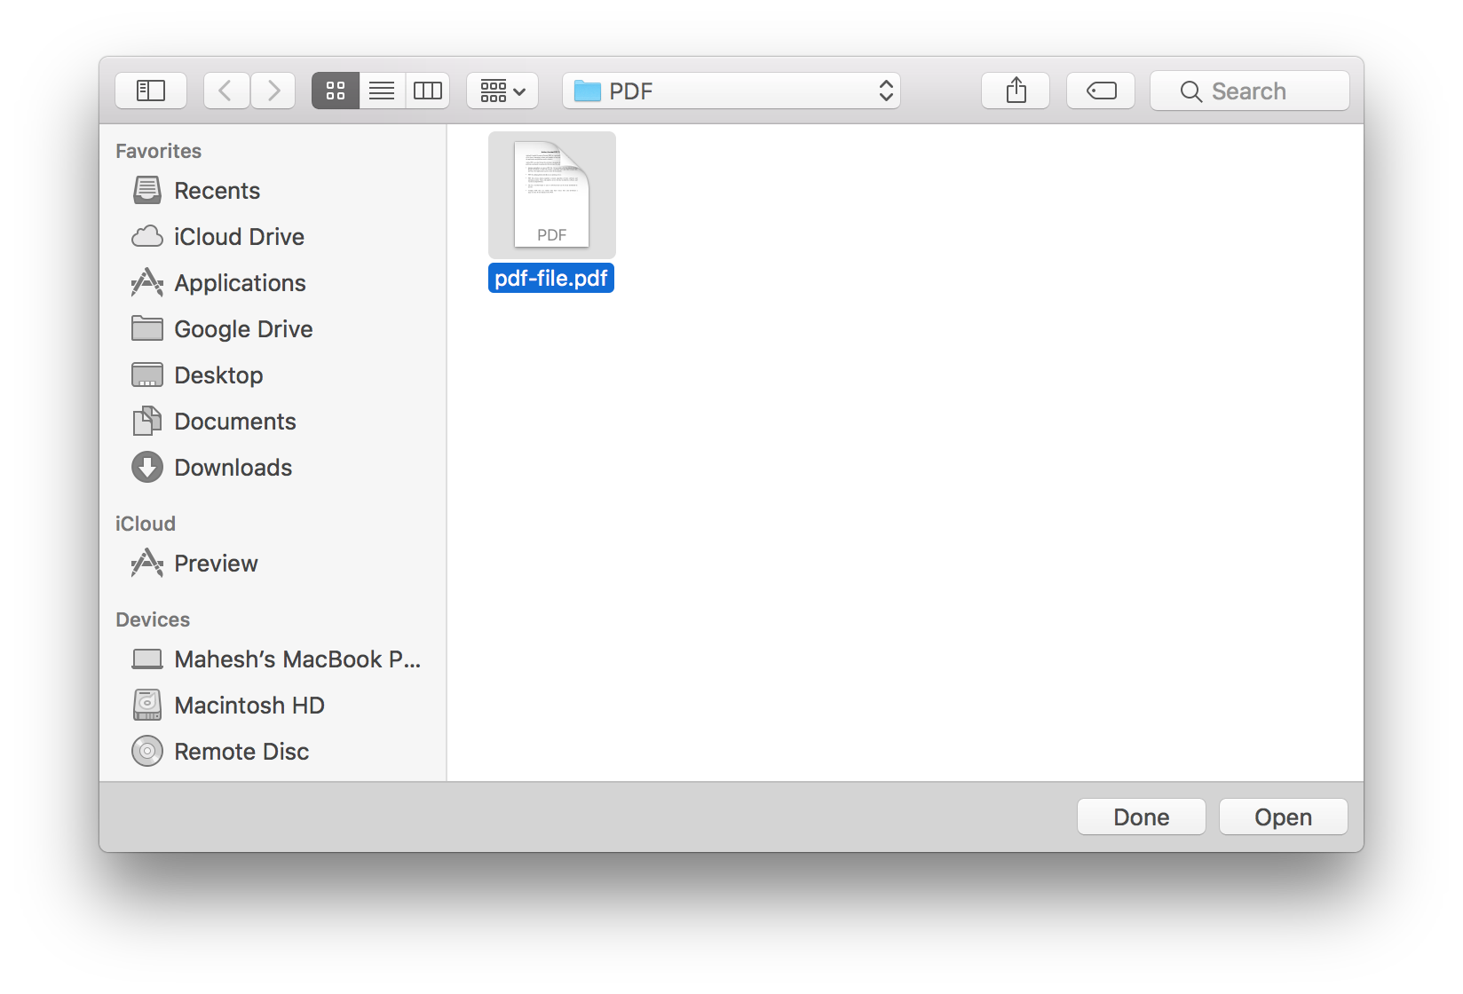
Task: Navigate back to previous folder
Action: tap(226, 90)
